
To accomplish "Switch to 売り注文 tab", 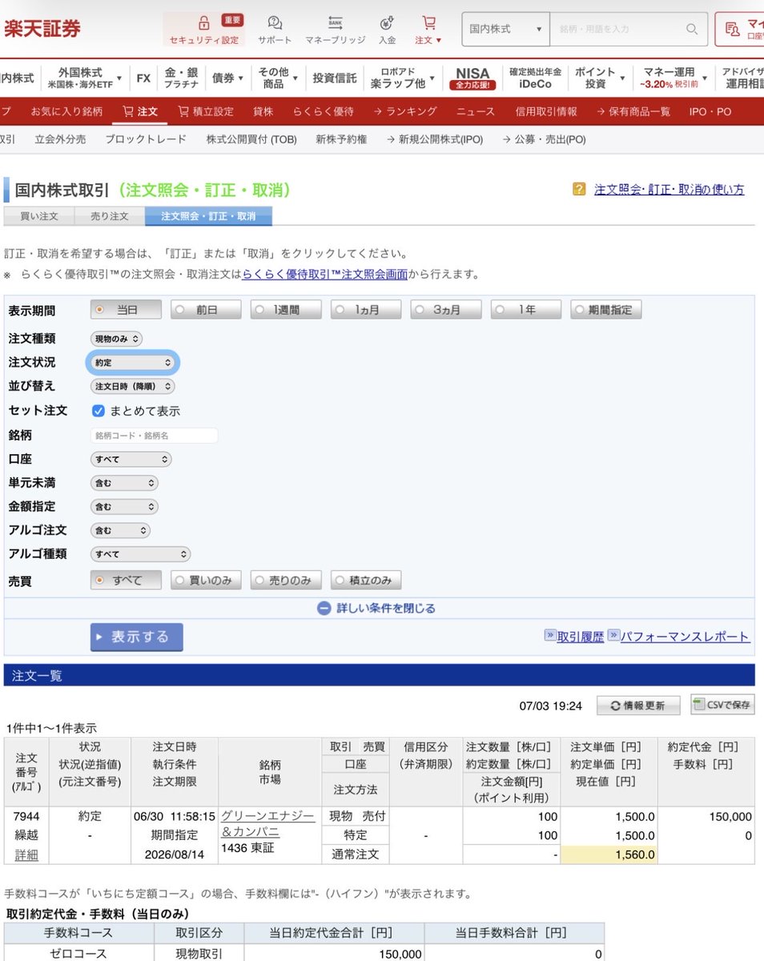I will tap(110, 216).
